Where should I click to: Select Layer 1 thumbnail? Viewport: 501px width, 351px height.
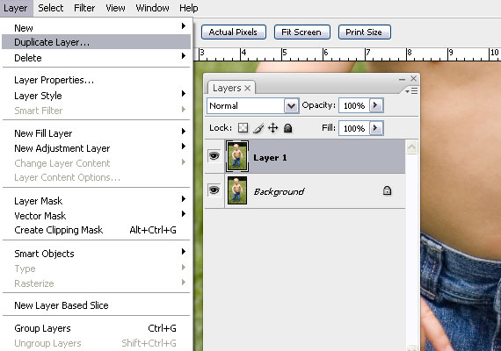(x=236, y=156)
